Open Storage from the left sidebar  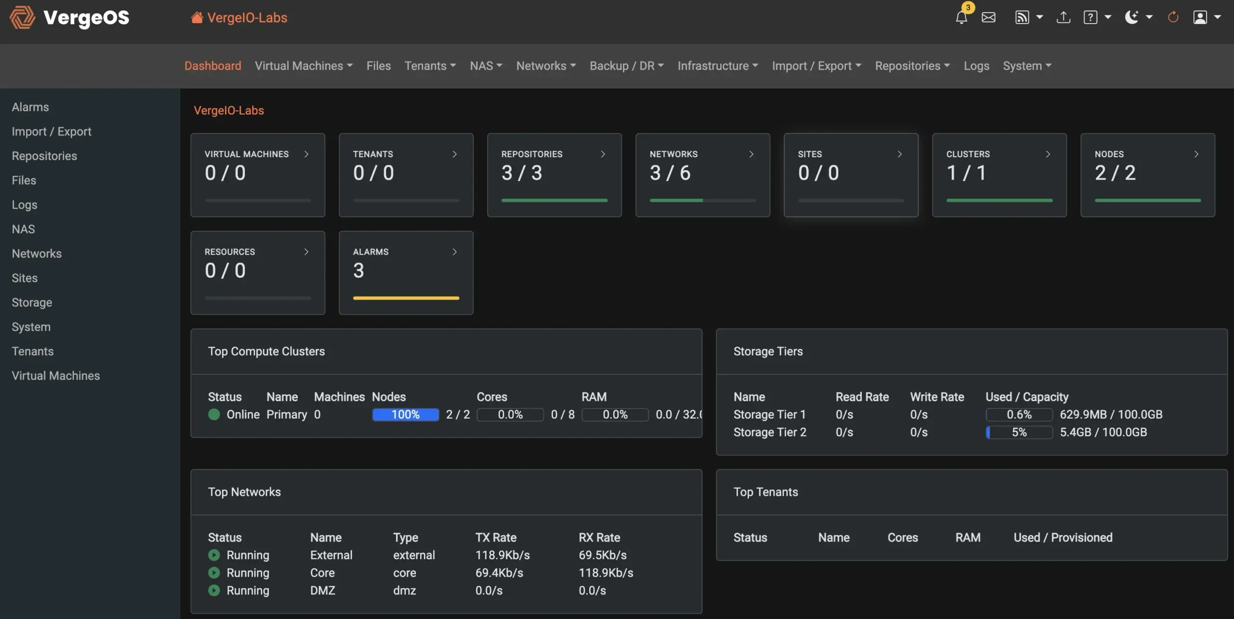[x=32, y=303]
